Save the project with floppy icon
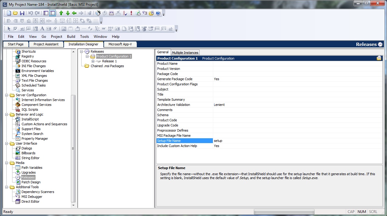 tap(22, 13)
